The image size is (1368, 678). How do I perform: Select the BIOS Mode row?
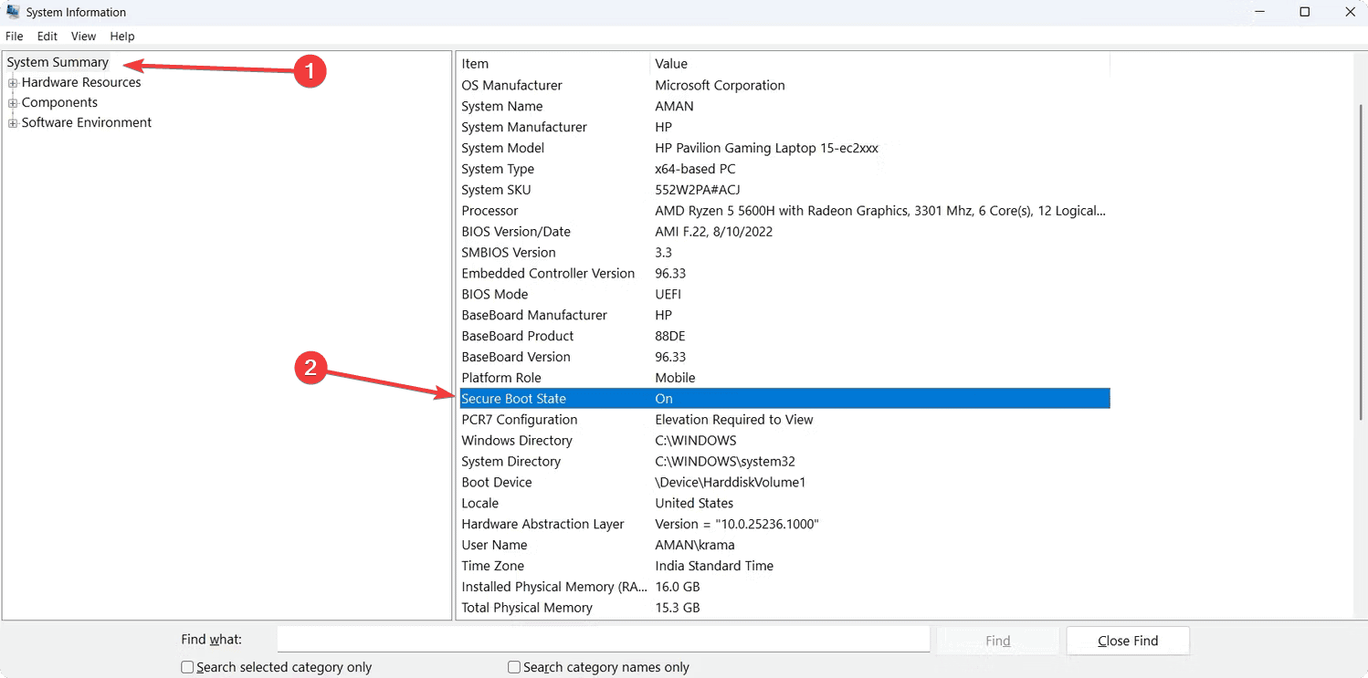pyautogui.click(x=494, y=294)
